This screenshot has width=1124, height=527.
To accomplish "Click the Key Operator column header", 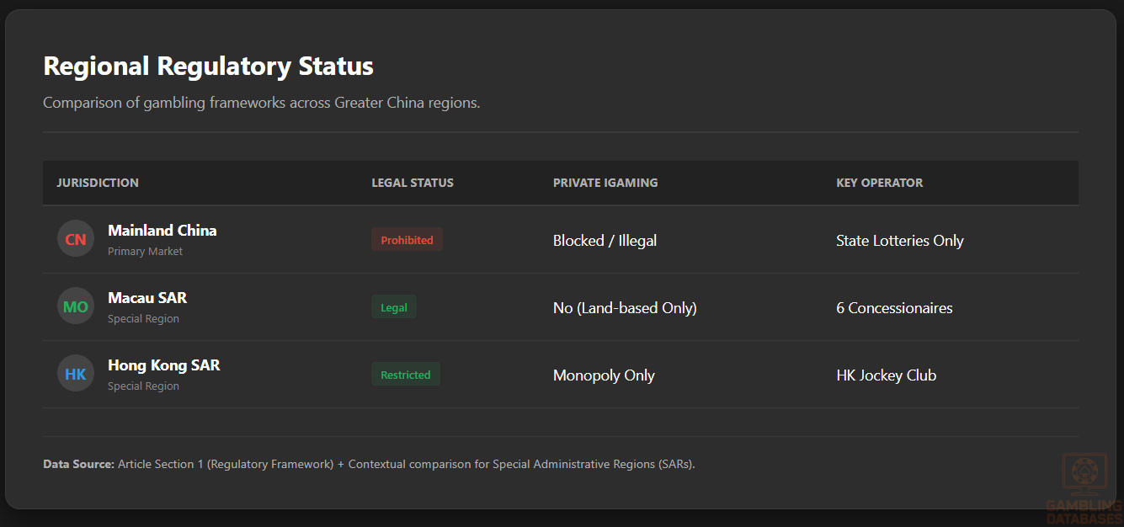I will pyautogui.click(x=879, y=183).
